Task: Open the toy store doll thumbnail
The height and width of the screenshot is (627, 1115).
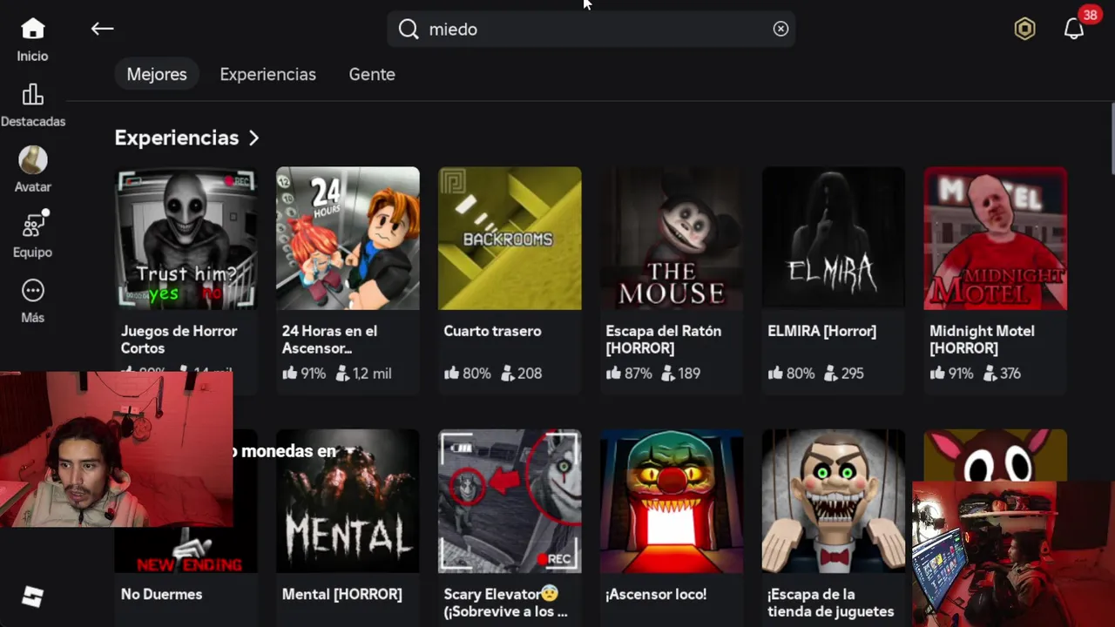Action: click(x=834, y=501)
